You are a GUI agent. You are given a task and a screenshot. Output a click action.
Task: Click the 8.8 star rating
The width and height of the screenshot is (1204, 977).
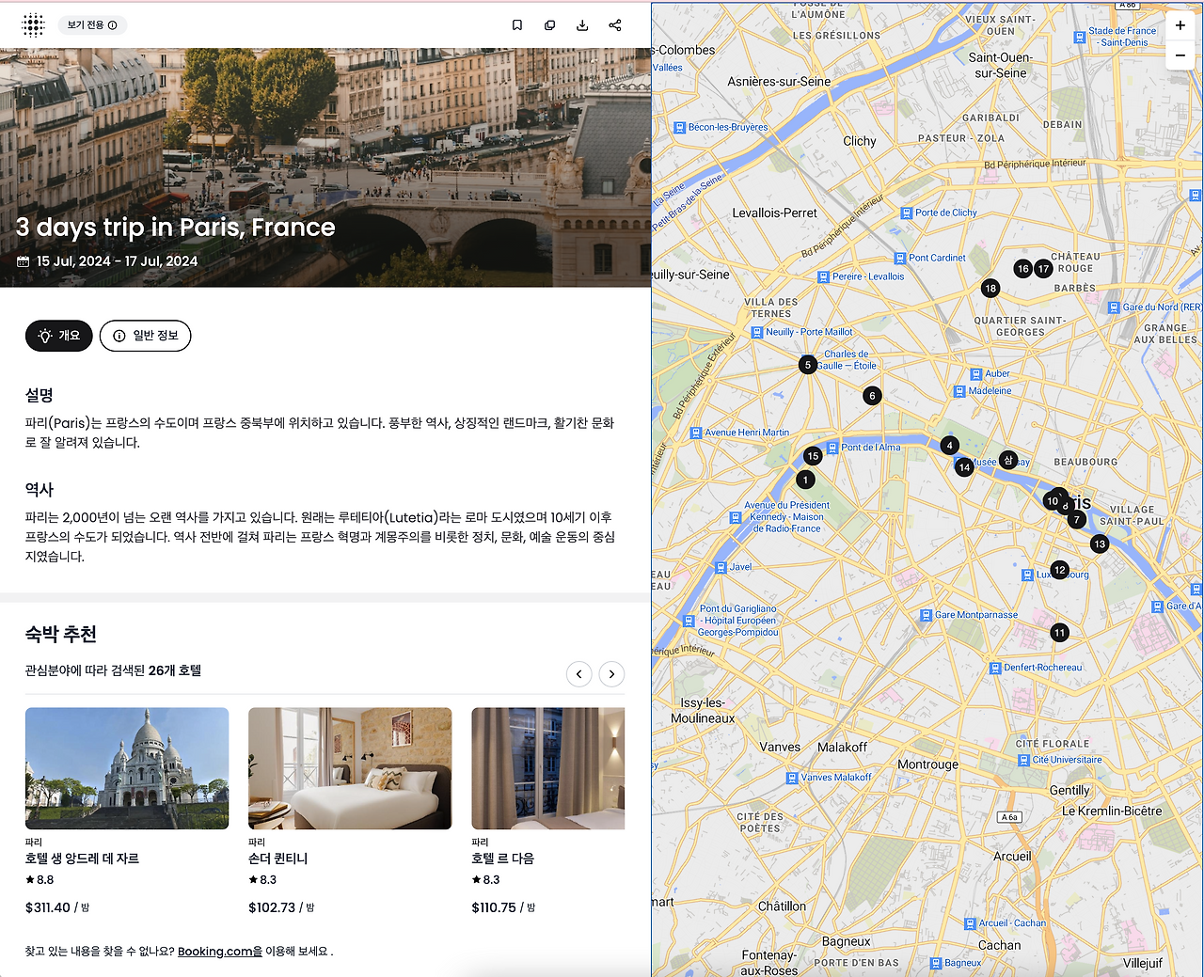[x=40, y=880]
